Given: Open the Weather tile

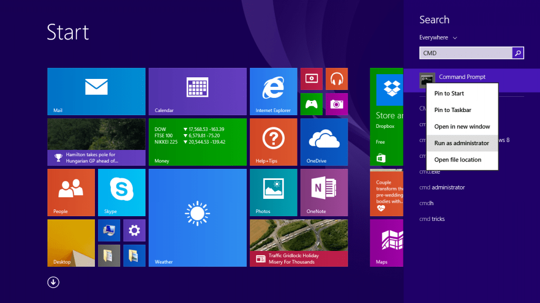Looking at the screenshot, I should pos(198,218).
